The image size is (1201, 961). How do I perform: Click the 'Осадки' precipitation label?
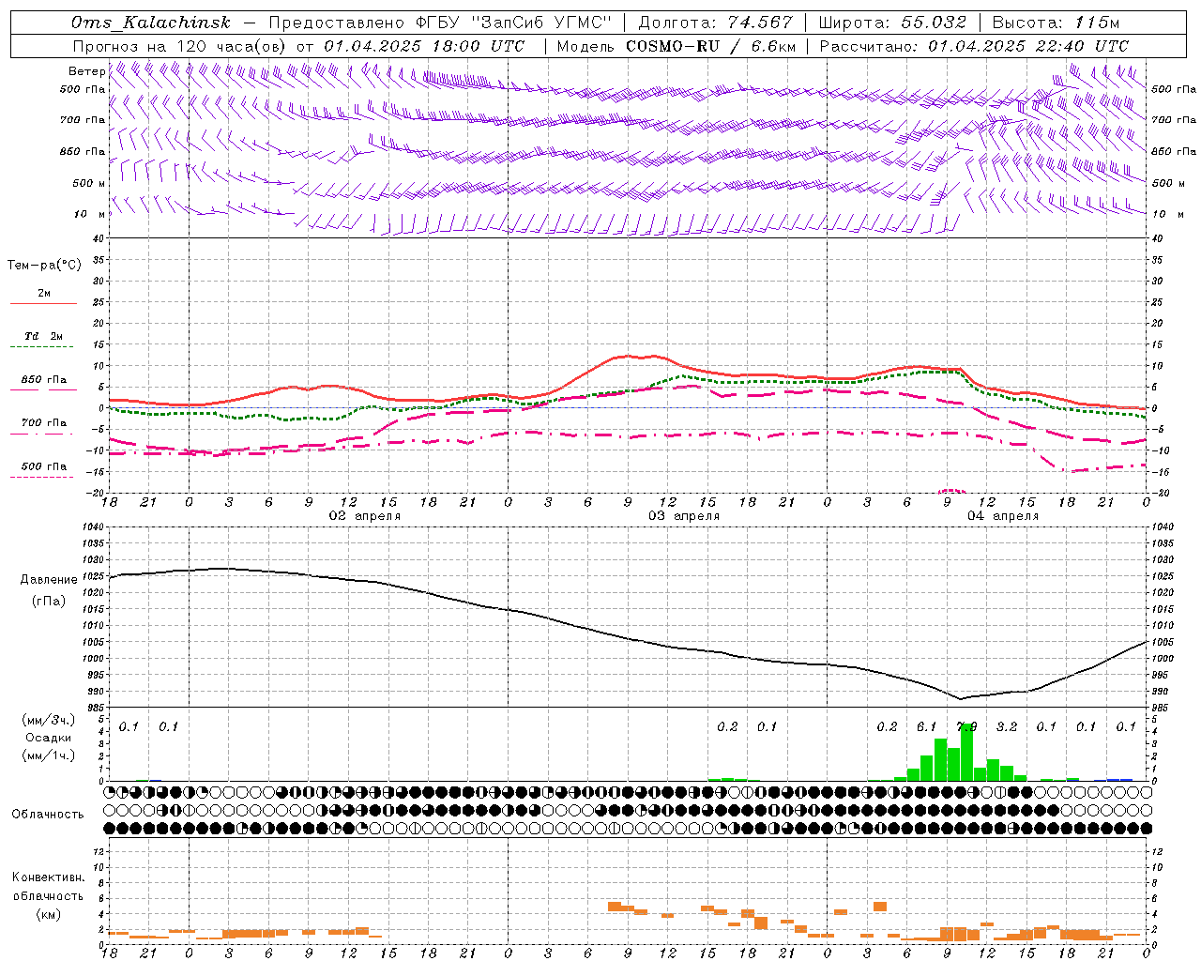49,738
